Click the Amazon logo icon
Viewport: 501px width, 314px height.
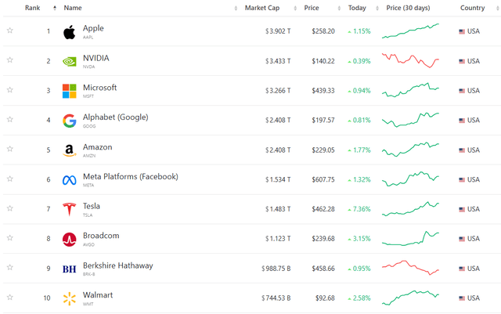point(69,150)
